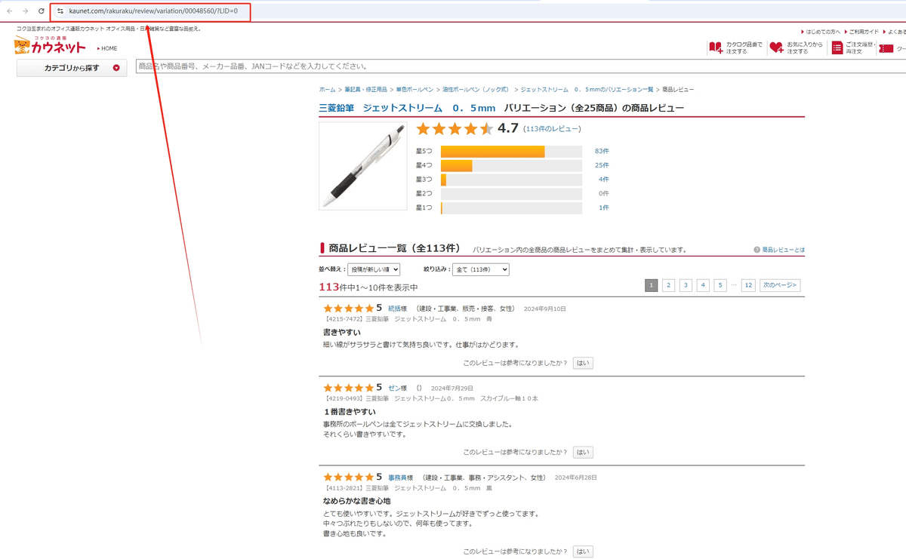Click the order history list icon
Image resolution: width=906 pixels, height=559 pixels.
837,48
